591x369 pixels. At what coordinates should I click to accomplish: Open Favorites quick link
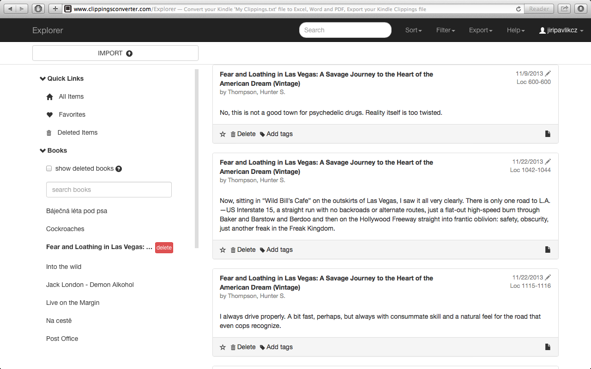click(72, 114)
